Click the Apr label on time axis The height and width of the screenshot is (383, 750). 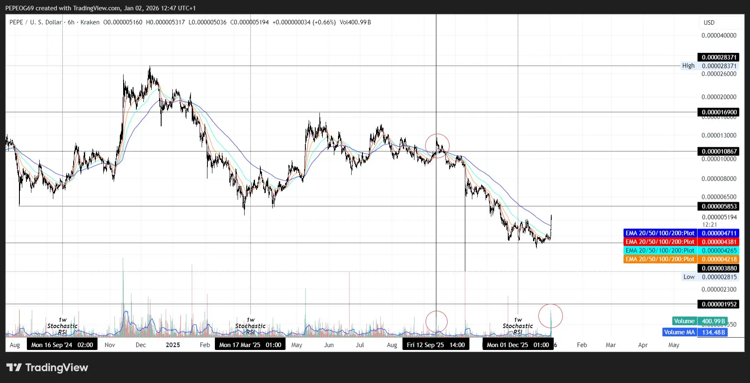pyautogui.click(x=643, y=345)
